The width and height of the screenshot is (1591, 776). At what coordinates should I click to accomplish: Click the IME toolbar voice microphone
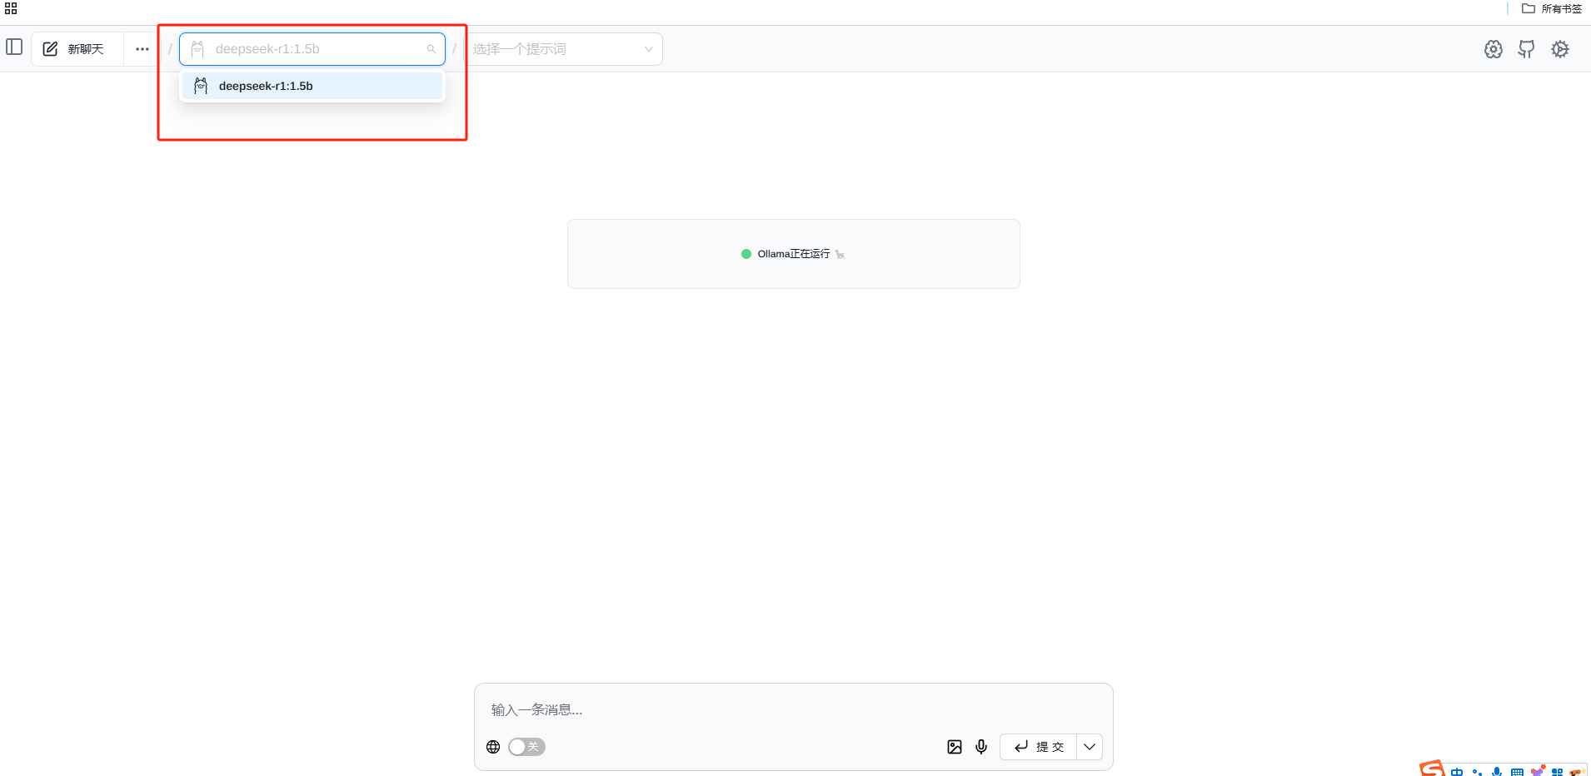[x=1497, y=772]
